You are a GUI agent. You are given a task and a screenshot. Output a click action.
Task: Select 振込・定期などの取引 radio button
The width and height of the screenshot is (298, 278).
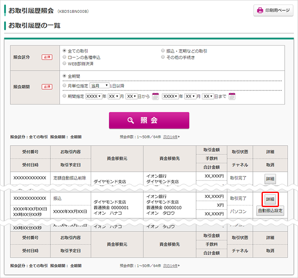[163, 51]
